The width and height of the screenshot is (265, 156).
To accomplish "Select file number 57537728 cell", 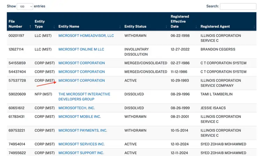I will pos(17,81).
